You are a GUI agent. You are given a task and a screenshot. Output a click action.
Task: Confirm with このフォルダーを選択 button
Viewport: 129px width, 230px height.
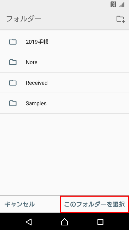tap(95, 204)
